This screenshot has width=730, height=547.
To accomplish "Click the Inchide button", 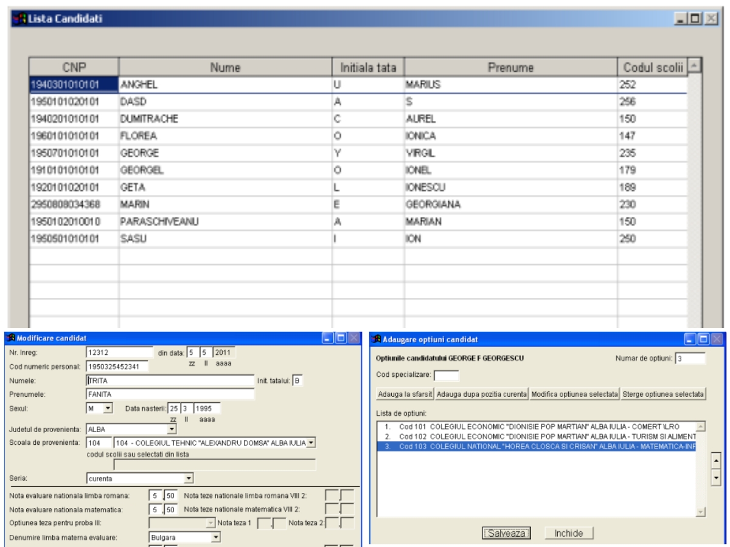I will [x=568, y=533].
